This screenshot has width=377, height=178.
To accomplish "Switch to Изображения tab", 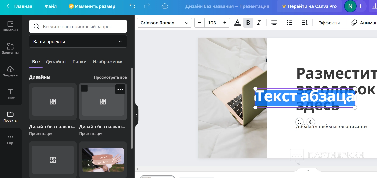I will click(108, 62).
